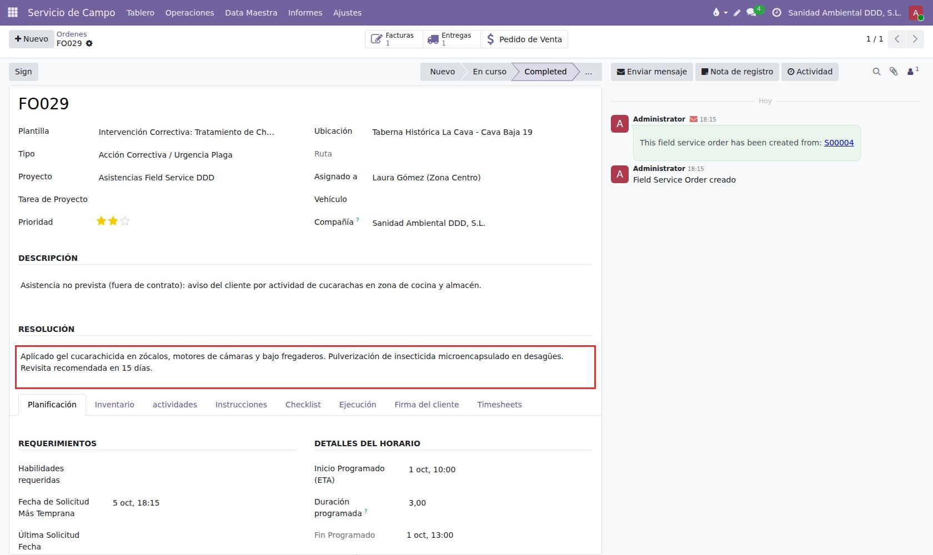The height and width of the screenshot is (555, 933).
Task: Switch to the Ejecución tab
Action: coord(358,405)
